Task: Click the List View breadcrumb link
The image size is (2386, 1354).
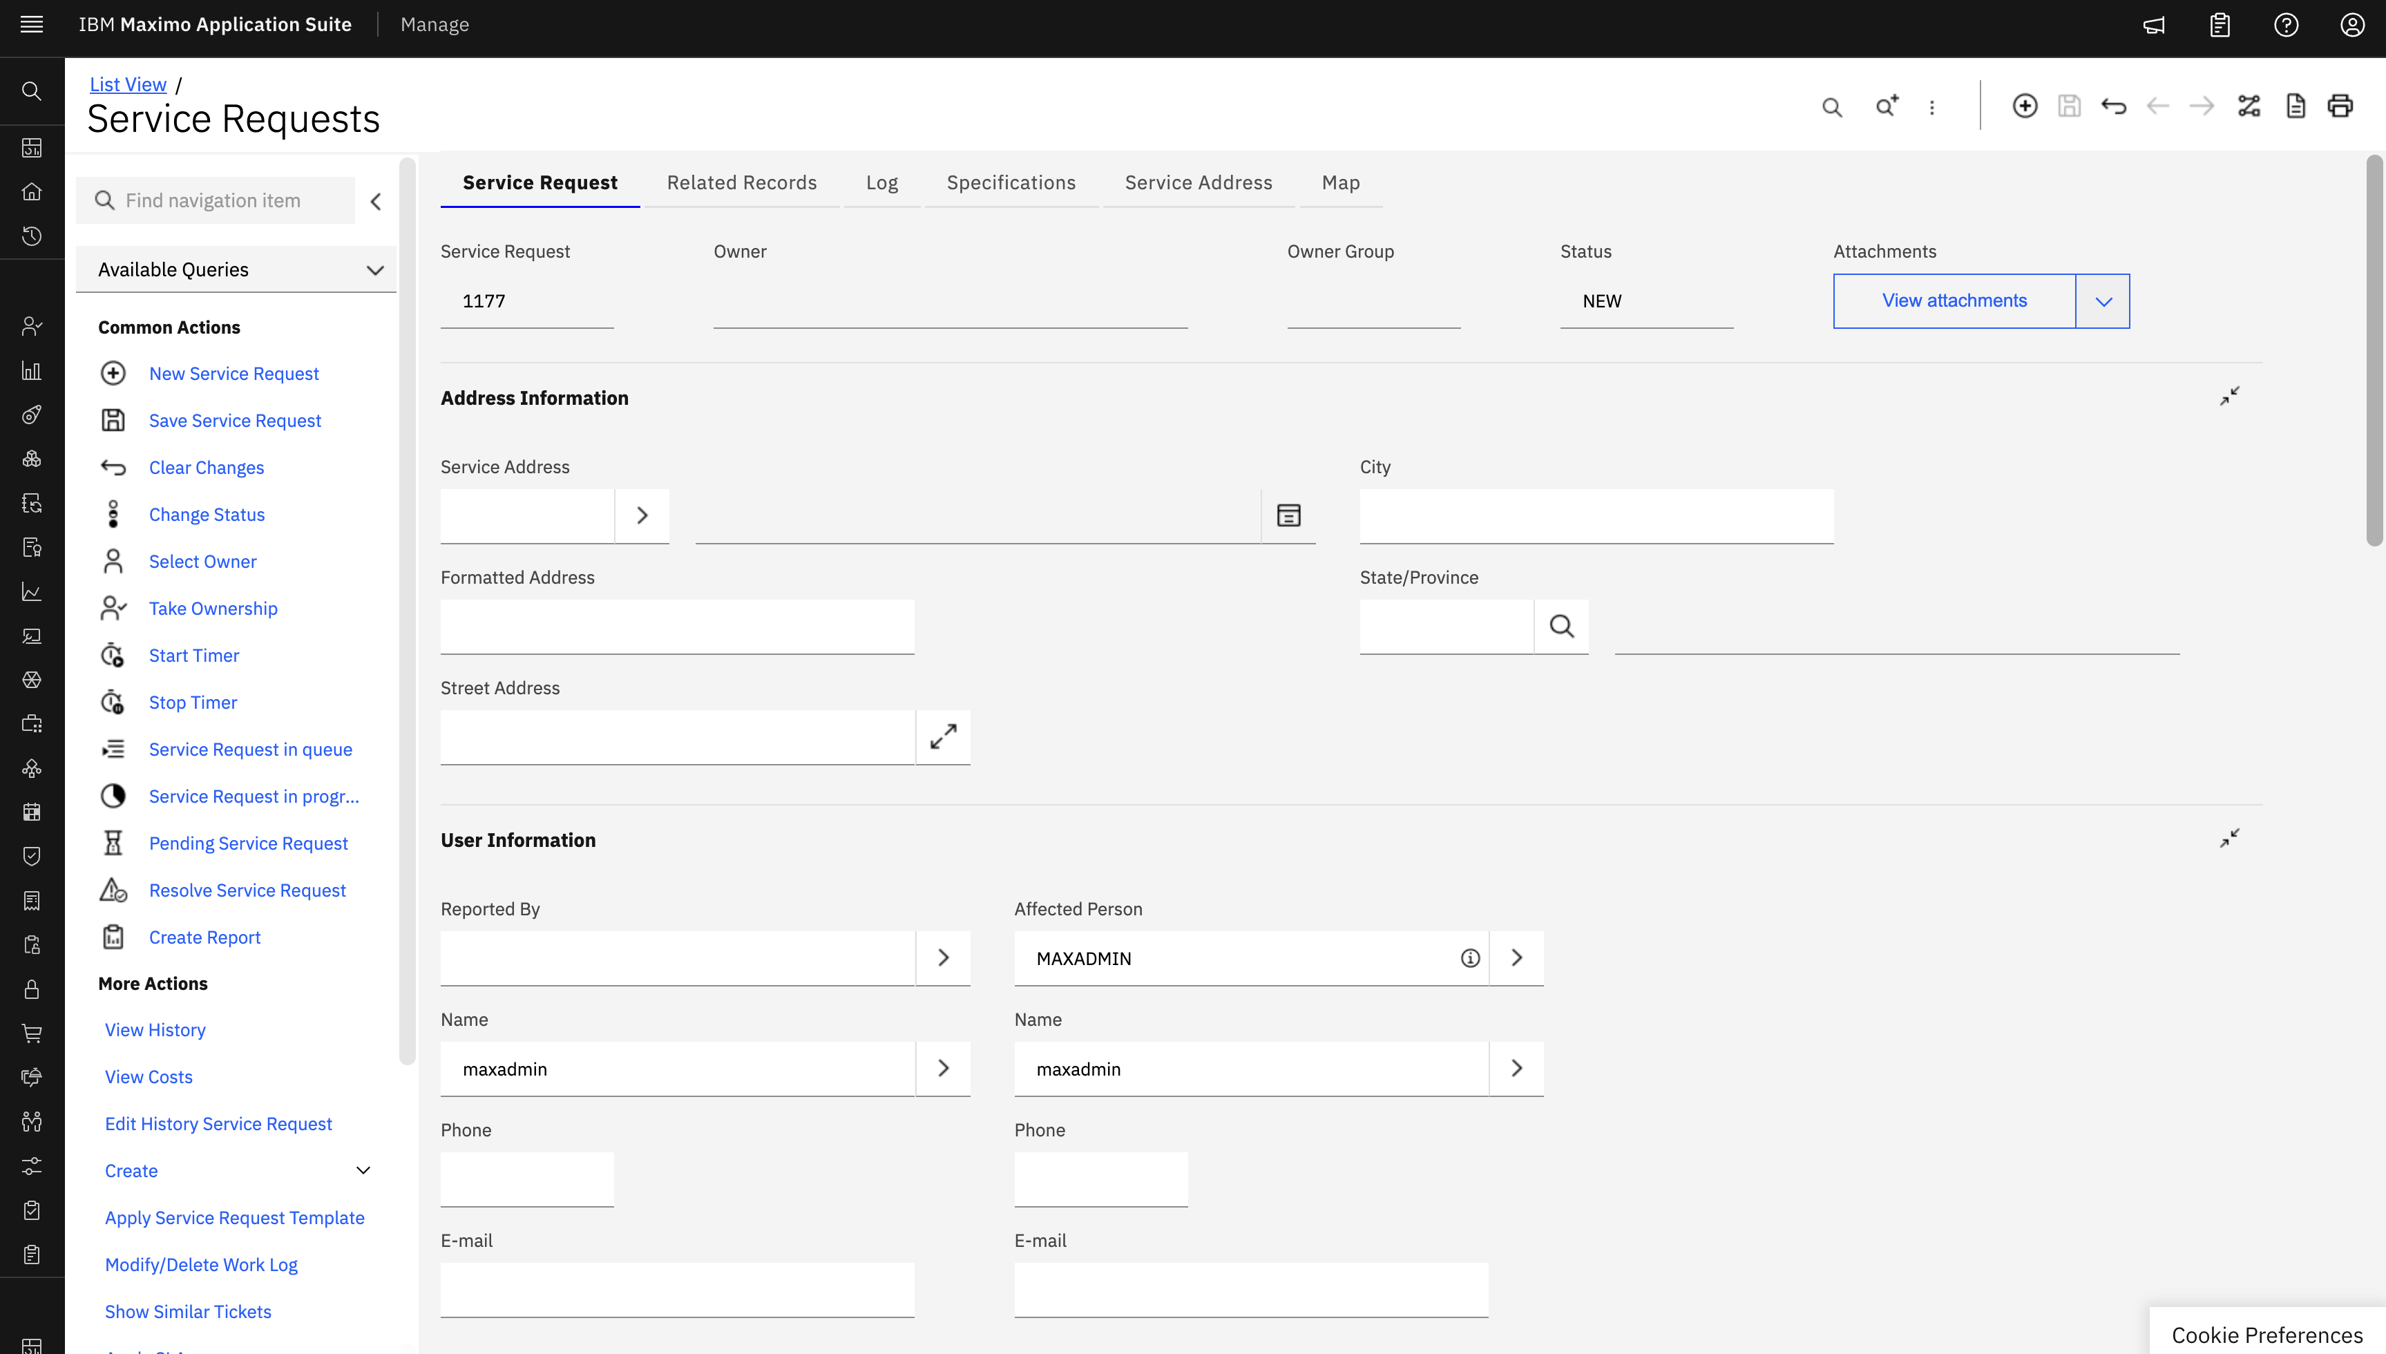Action: click(128, 84)
